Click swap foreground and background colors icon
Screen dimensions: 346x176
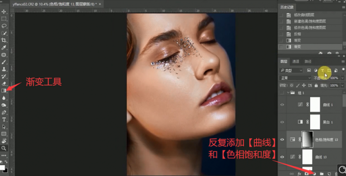[x=6, y=162]
